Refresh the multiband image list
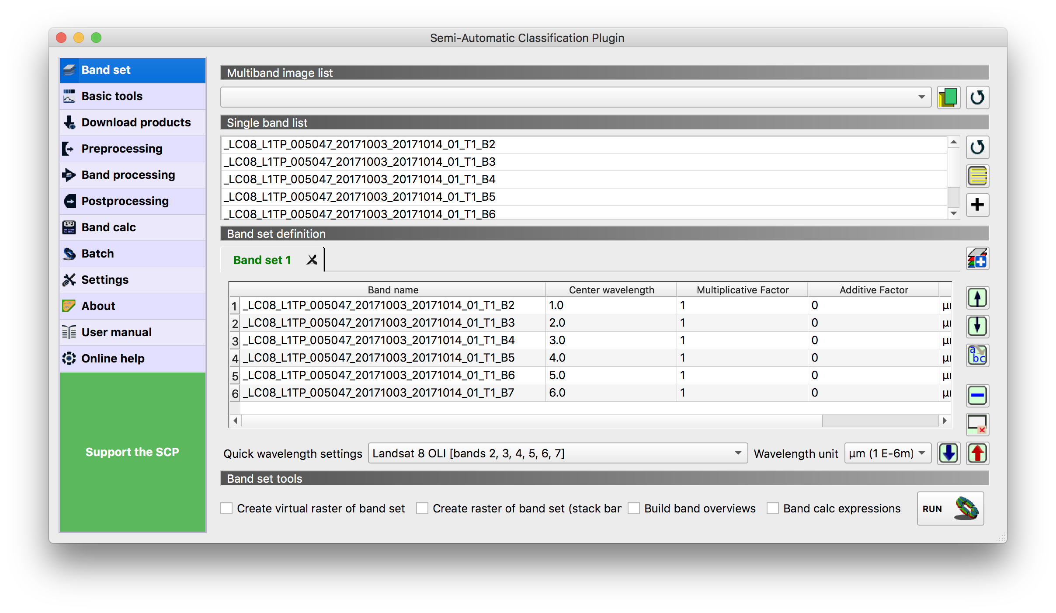The image size is (1056, 613). (x=977, y=97)
